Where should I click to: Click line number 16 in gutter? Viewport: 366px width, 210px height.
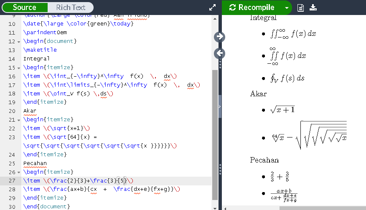(12, 76)
